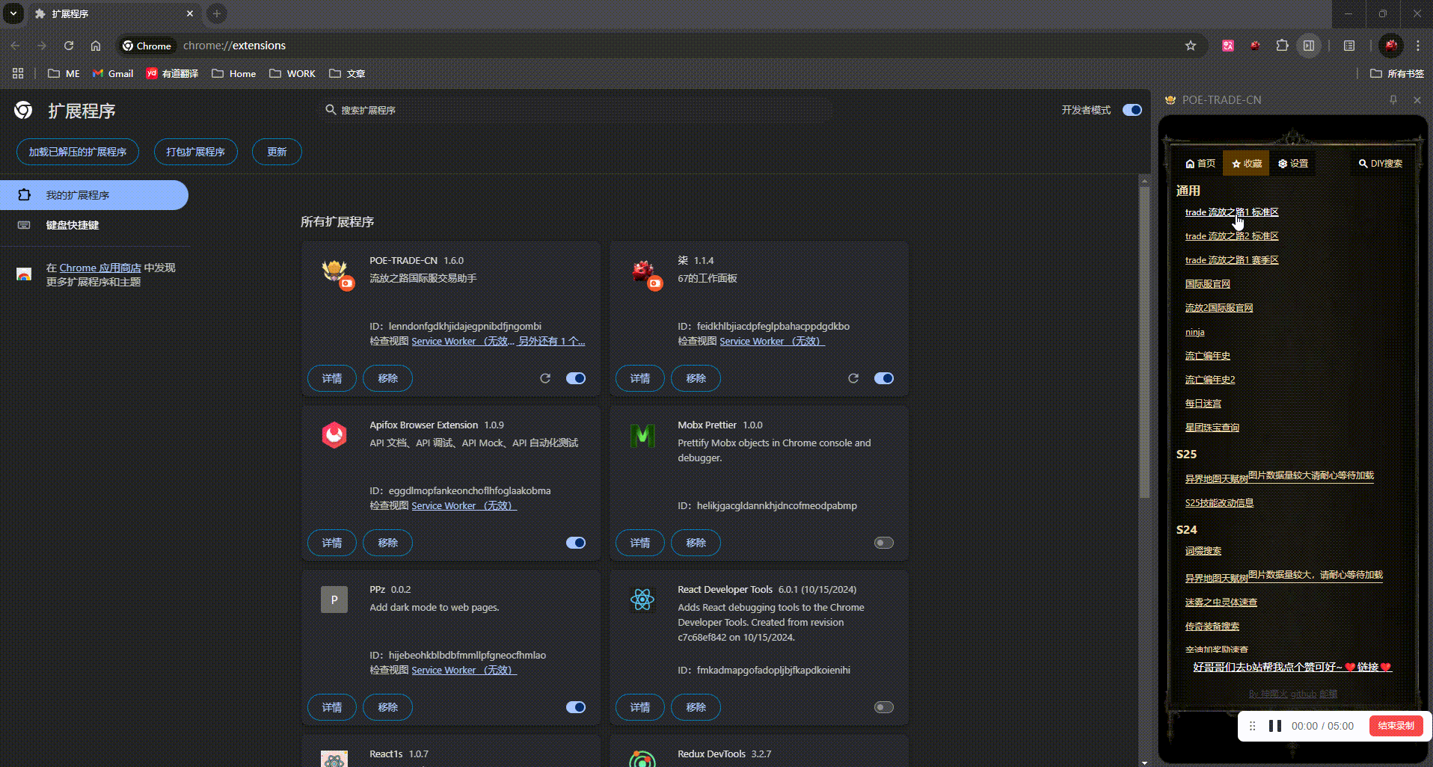This screenshot has height=767, width=1433.
Task: Open 设置 tab in POE panel
Action: pos(1293,164)
